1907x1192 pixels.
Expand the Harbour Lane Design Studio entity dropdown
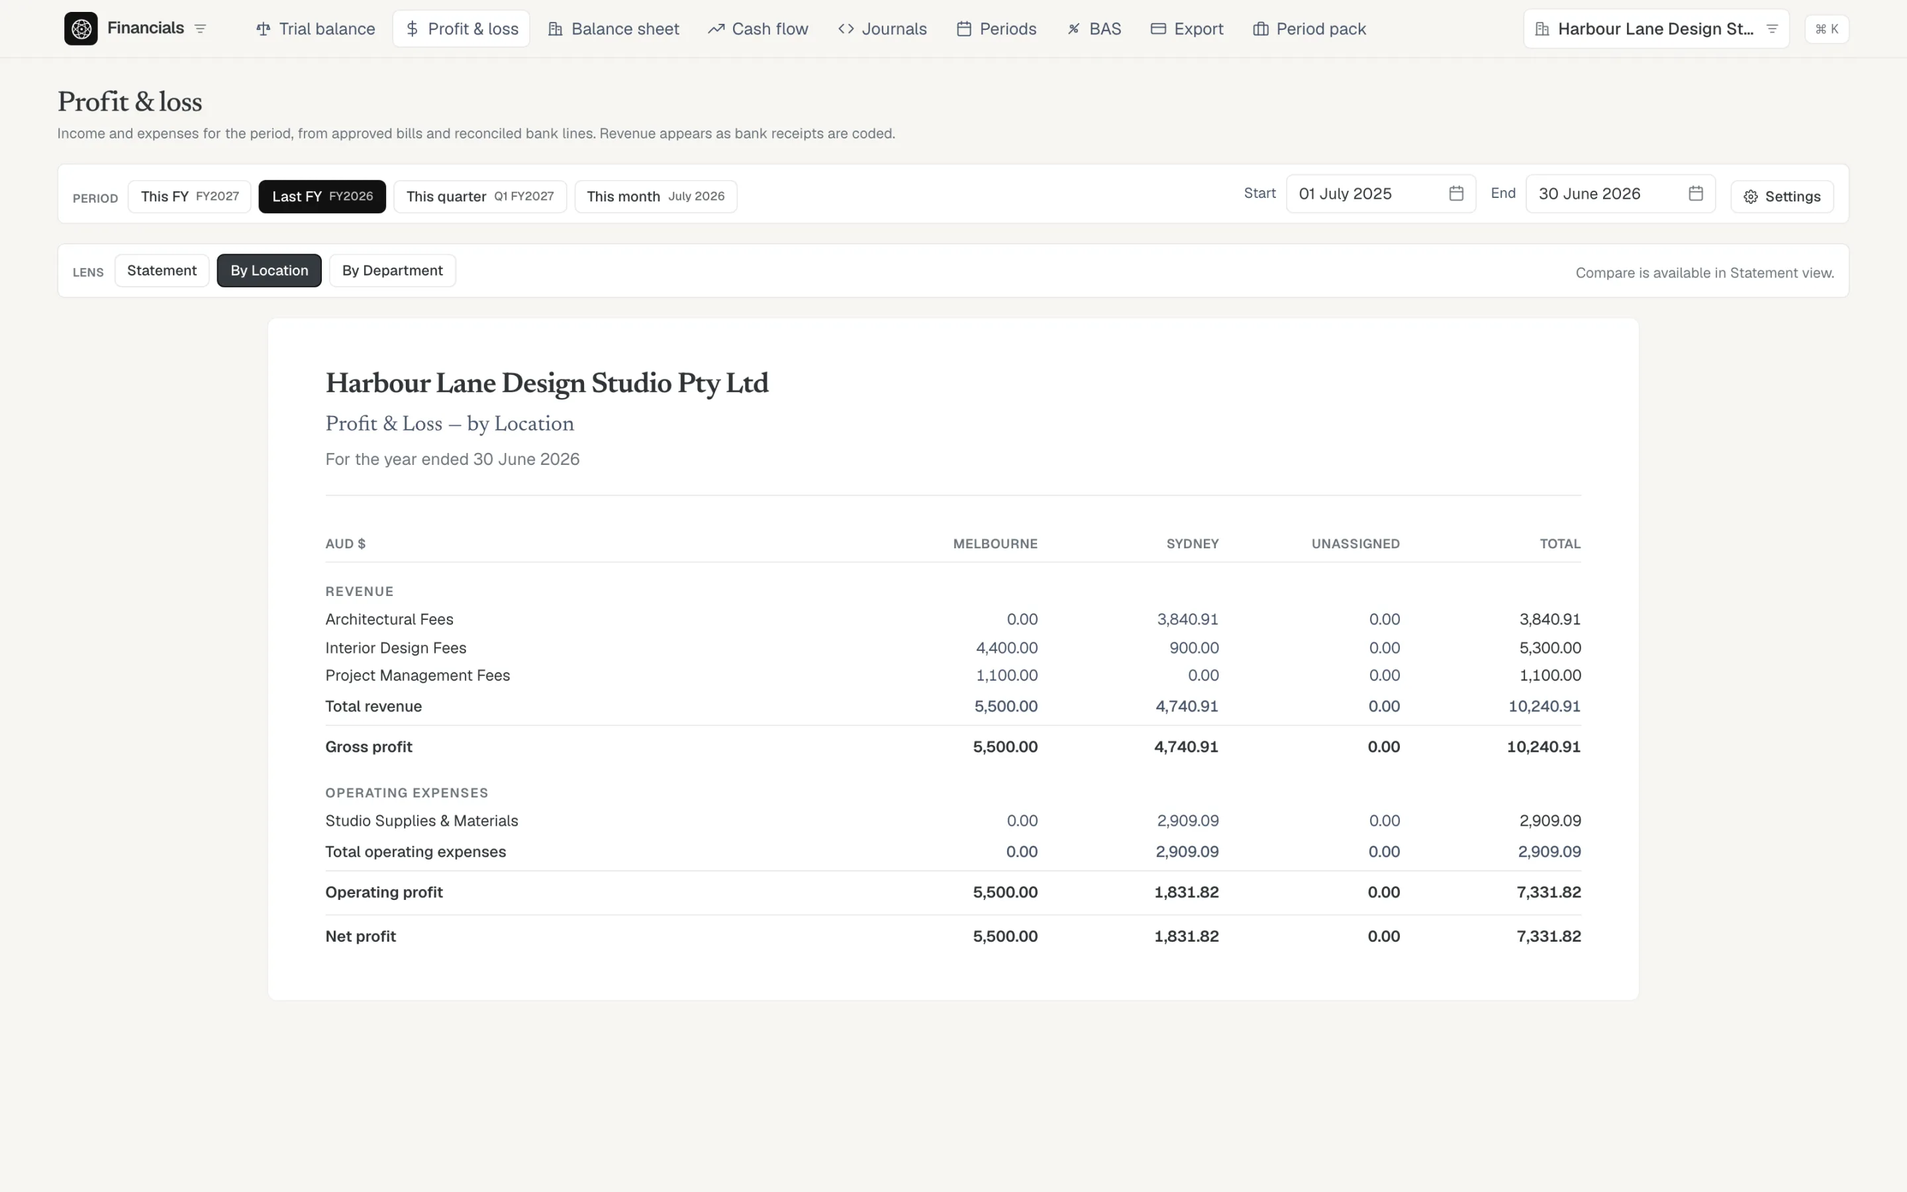coord(1657,29)
